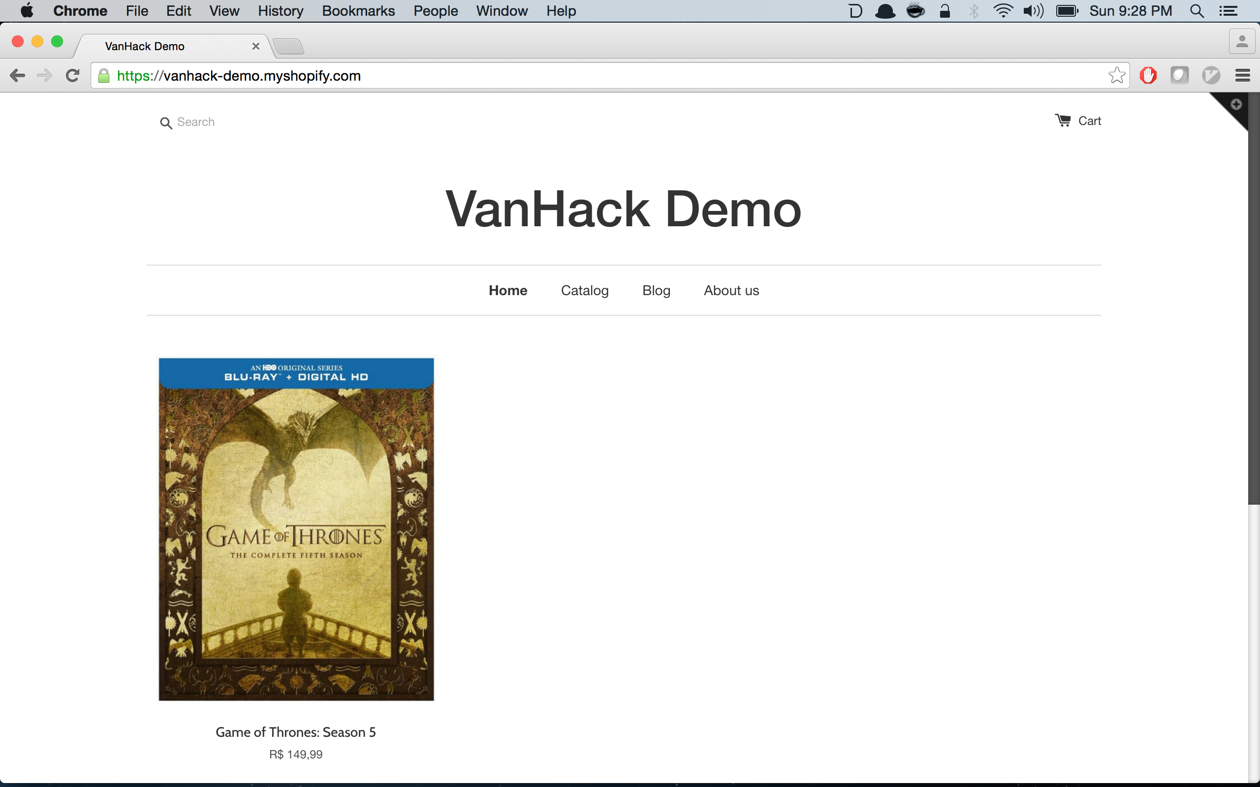The image size is (1260, 787).
Task: Open the Wi-Fi status menu
Action: pos(1002,11)
